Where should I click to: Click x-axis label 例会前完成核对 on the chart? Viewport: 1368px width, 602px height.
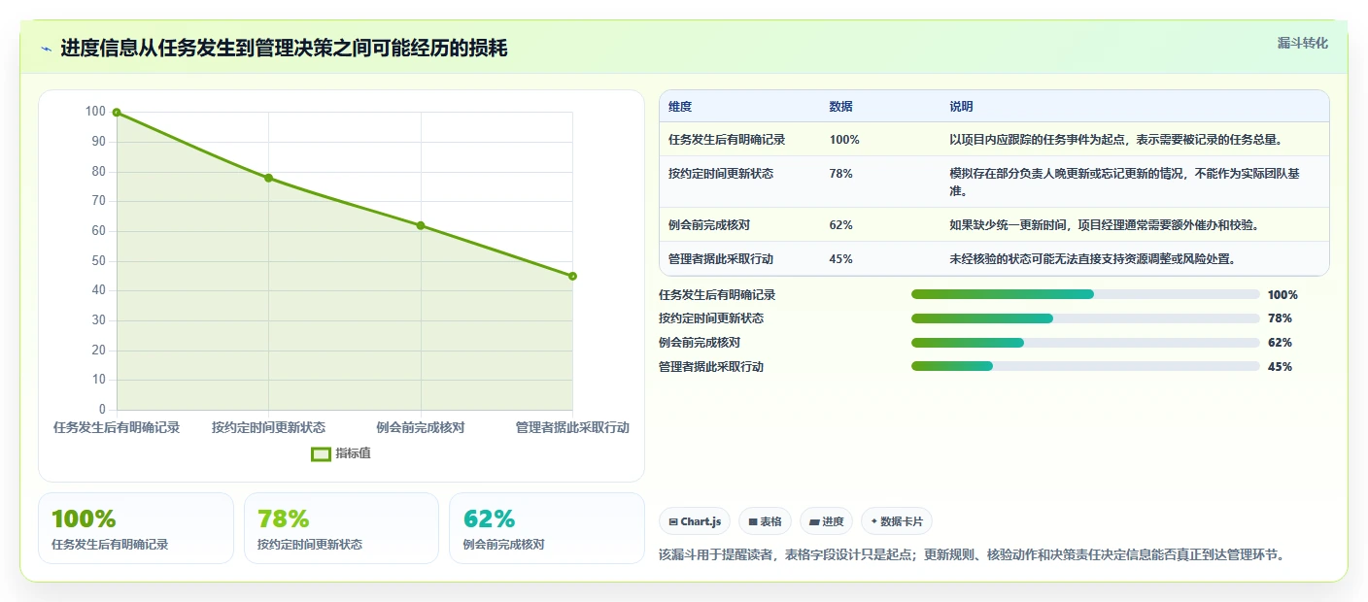click(x=421, y=427)
